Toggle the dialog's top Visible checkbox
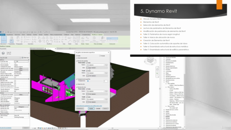This screenshot has width=231, height=130. coord(77,56)
